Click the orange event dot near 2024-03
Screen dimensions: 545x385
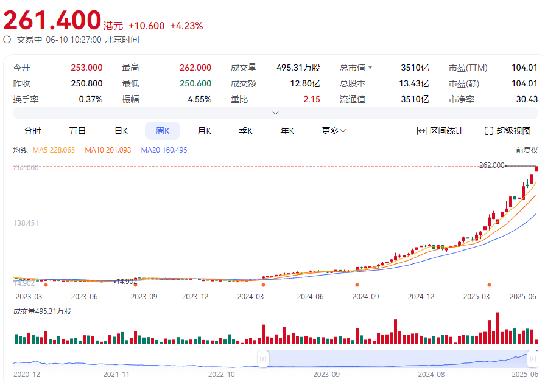coord(263,285)
